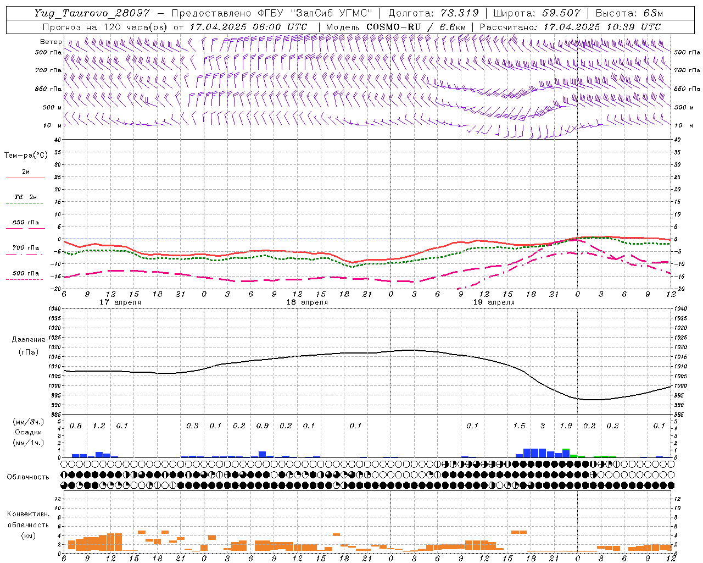703x563 pixels.
Task: Click the 1.9 three-hour precipitation value
Action: 566,426
